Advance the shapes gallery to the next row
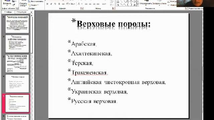This screenshot has height=120, width=214. pyautogui.click(x=138, y=2)
